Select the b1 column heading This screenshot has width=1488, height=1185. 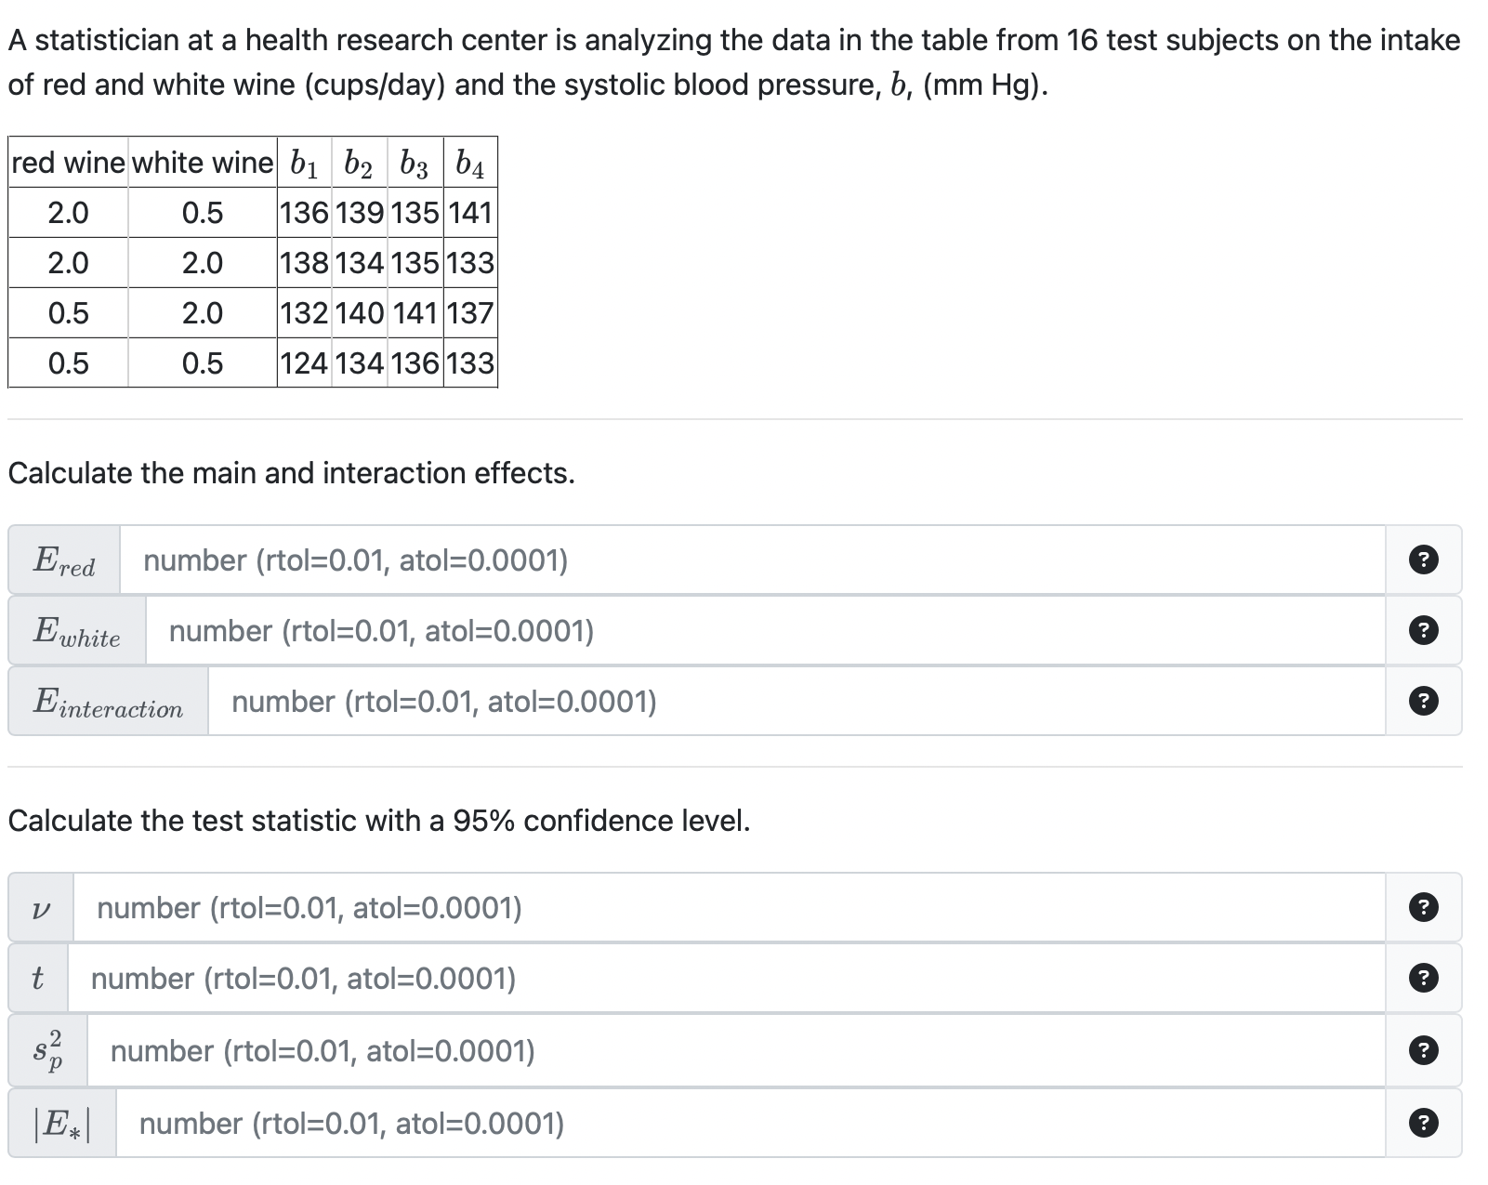pyautogui.click(x=302, y=164)
